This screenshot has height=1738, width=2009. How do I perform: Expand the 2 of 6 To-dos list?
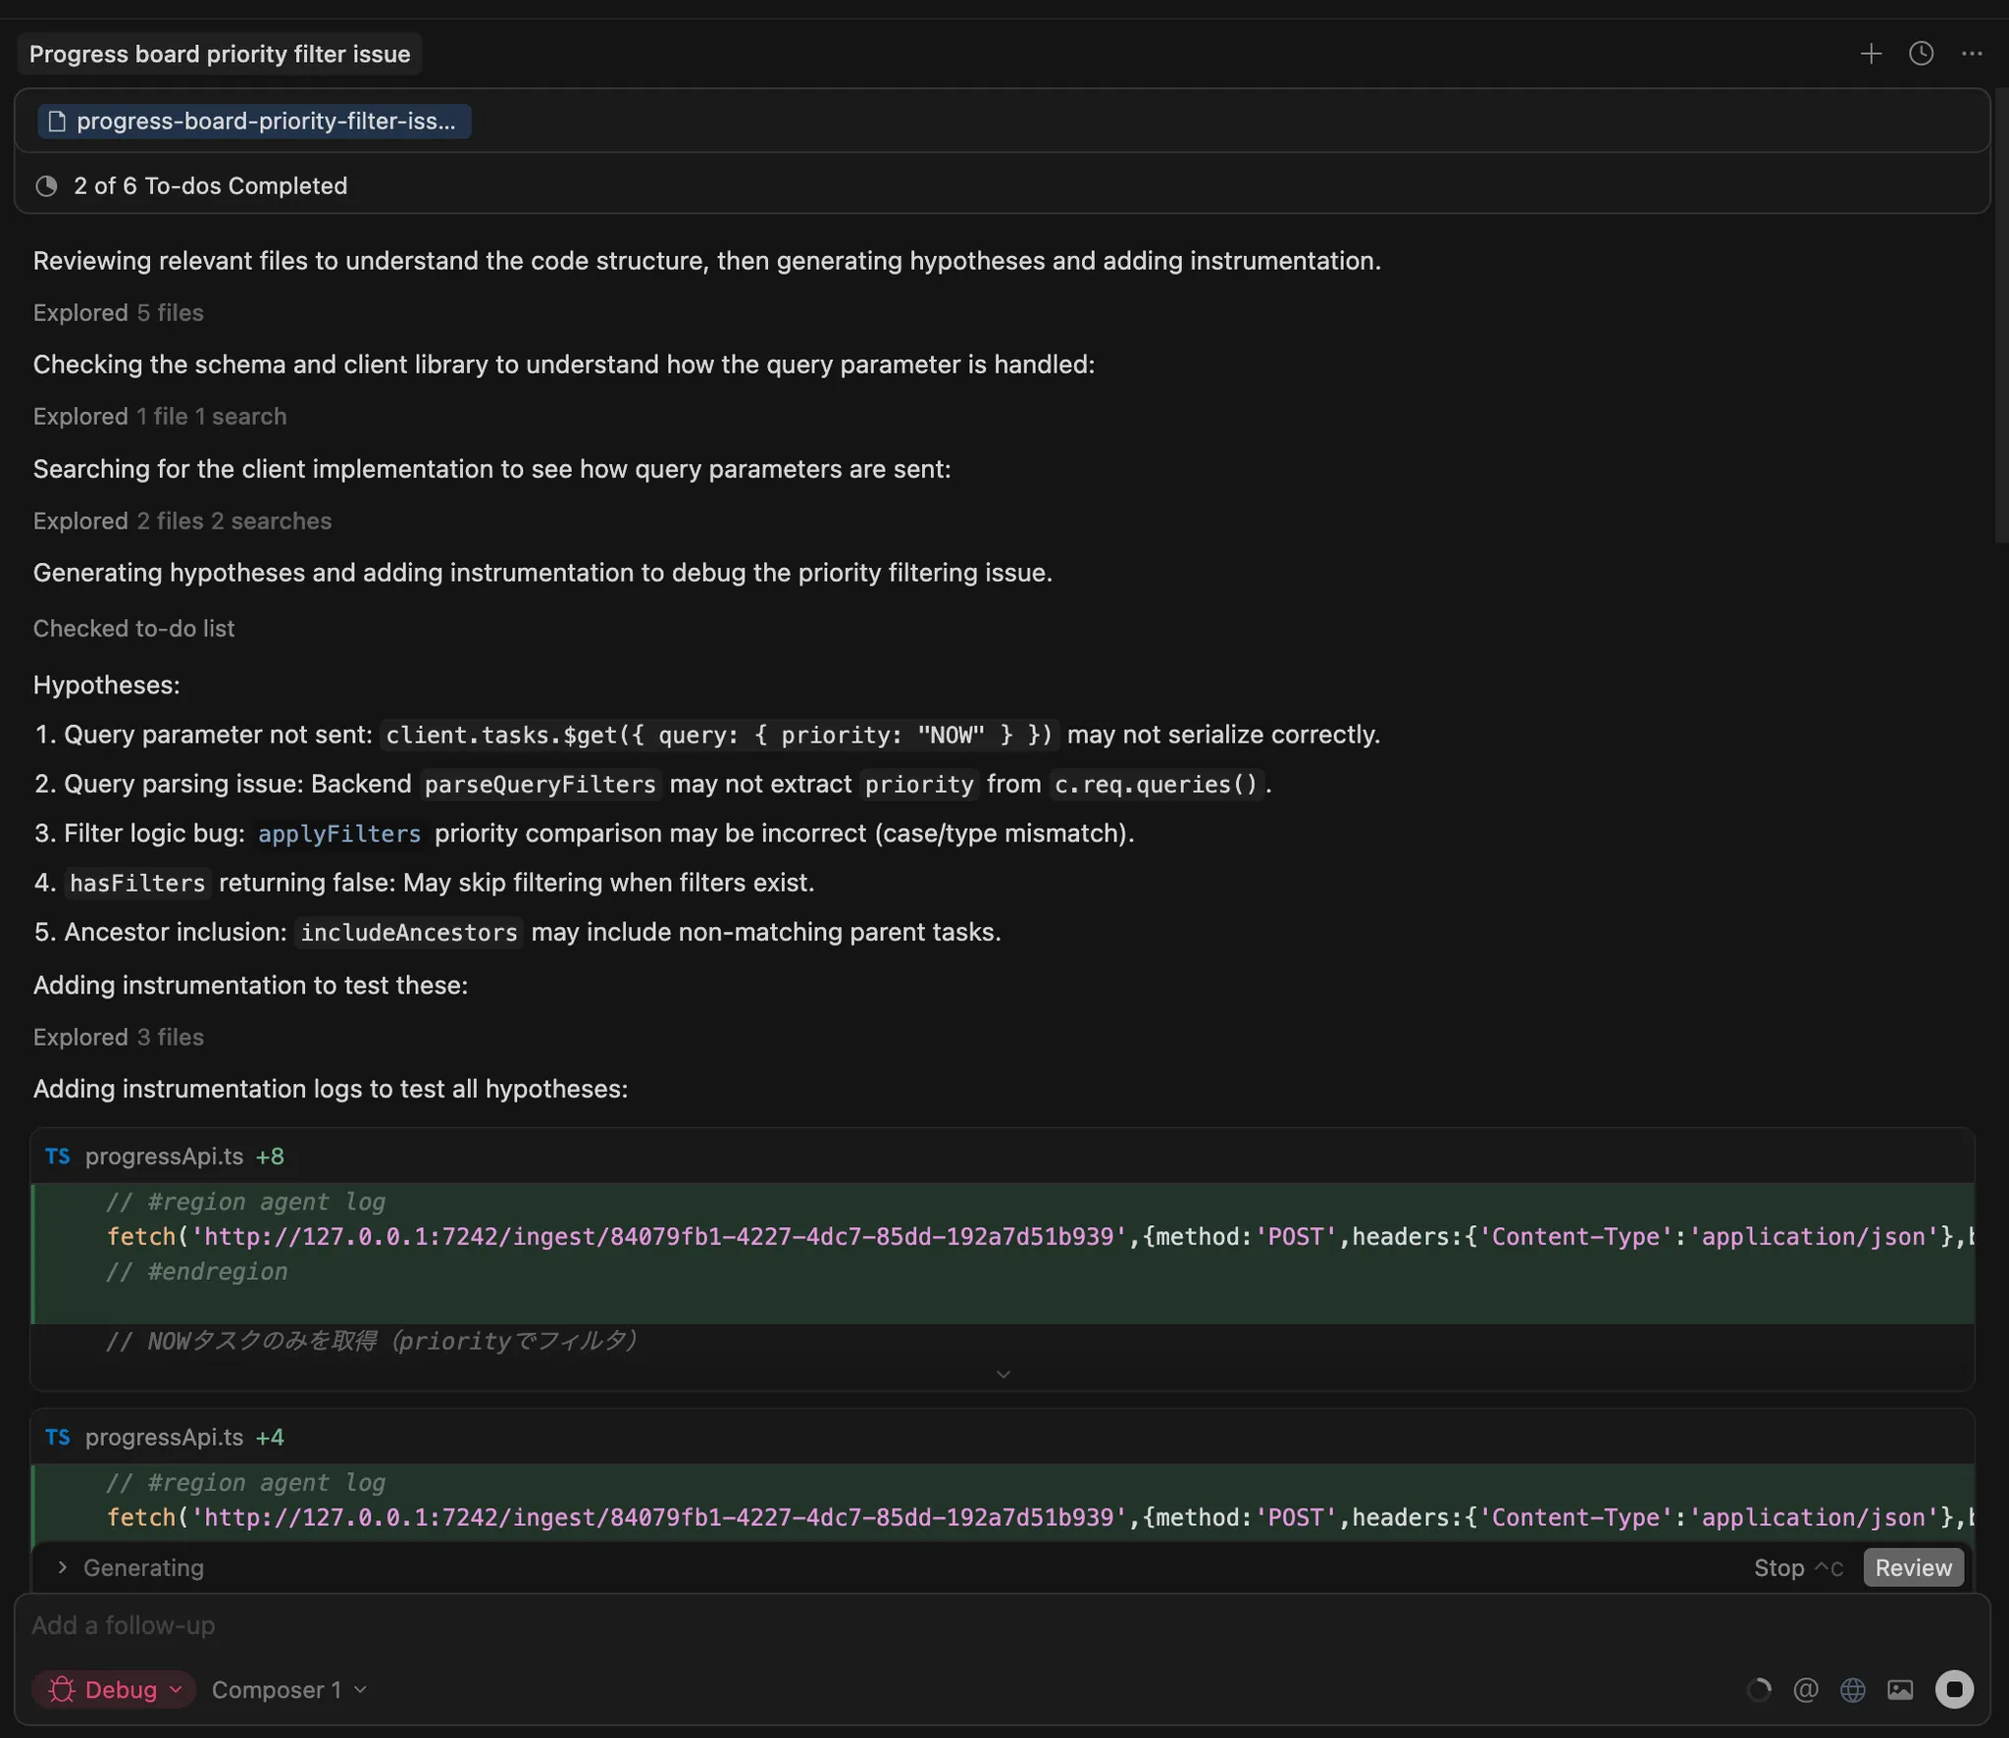click(x=210, y=186)
